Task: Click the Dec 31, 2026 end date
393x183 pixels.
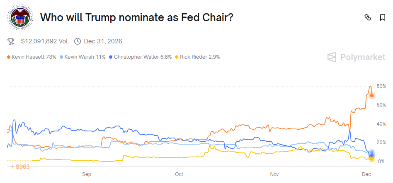Action: (x=103, y=41)
